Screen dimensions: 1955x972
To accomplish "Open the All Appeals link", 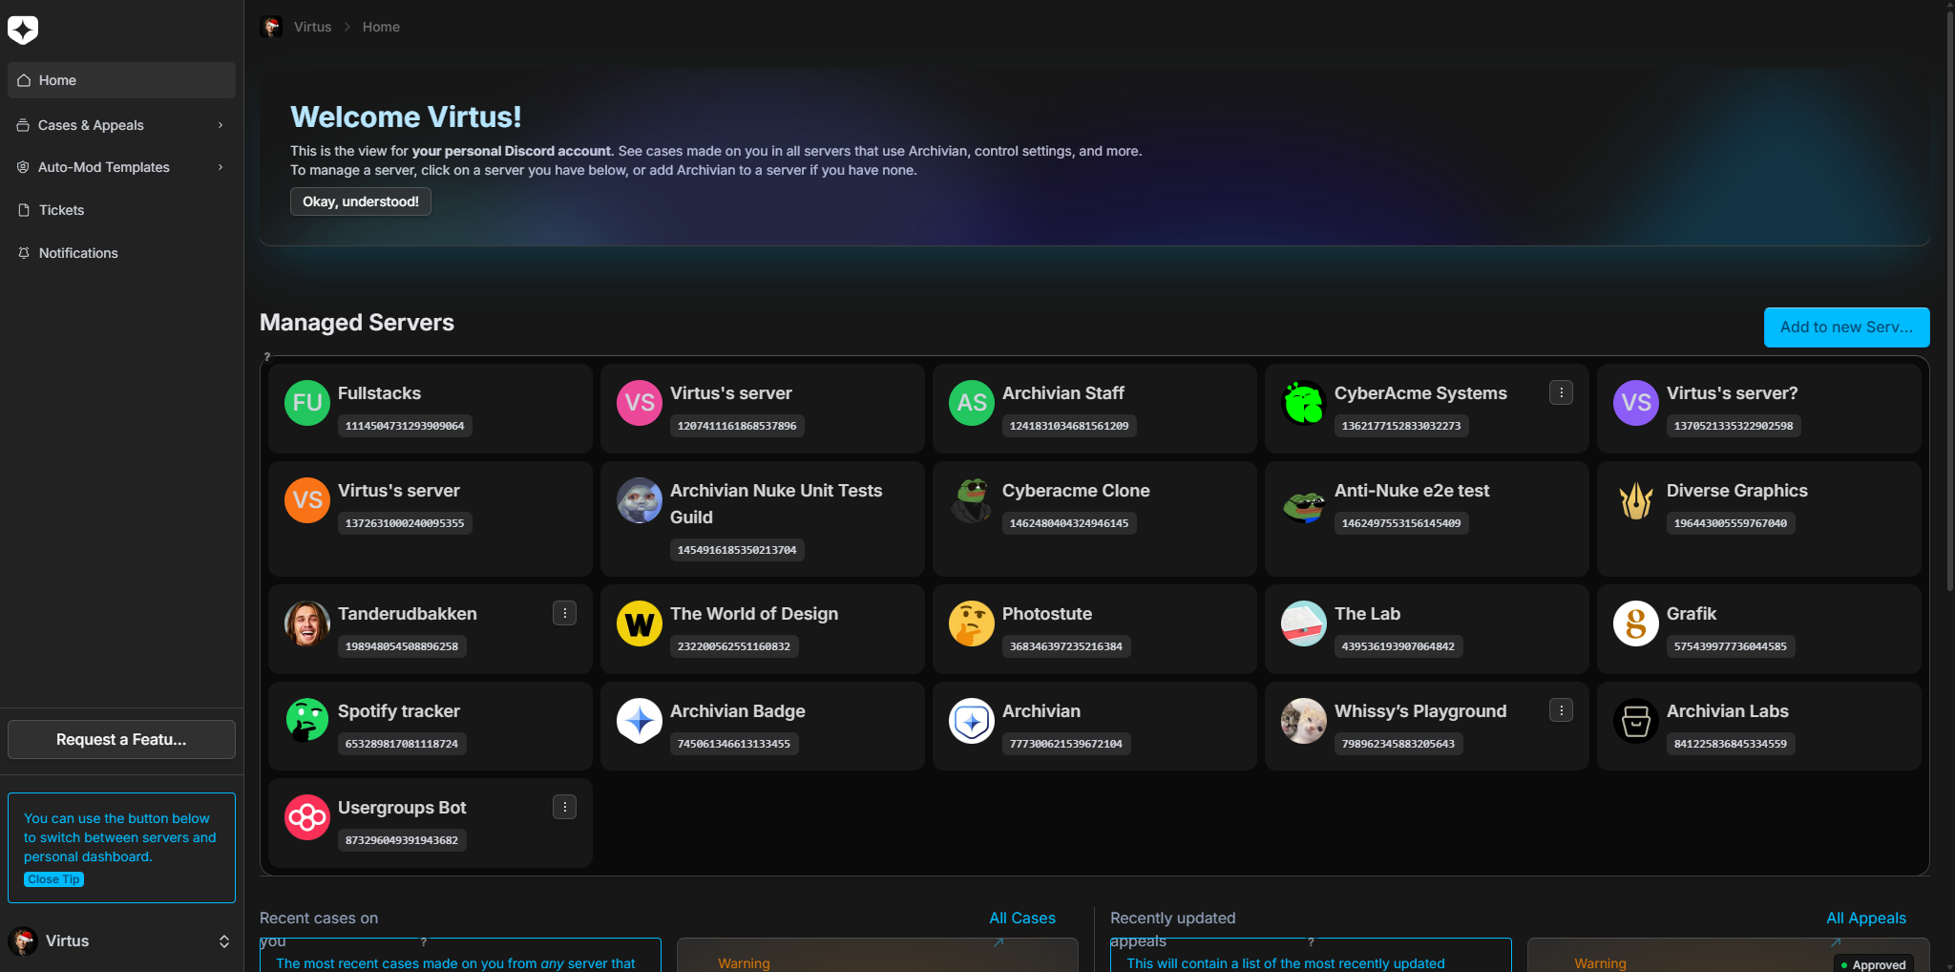I will (1866, 918).
